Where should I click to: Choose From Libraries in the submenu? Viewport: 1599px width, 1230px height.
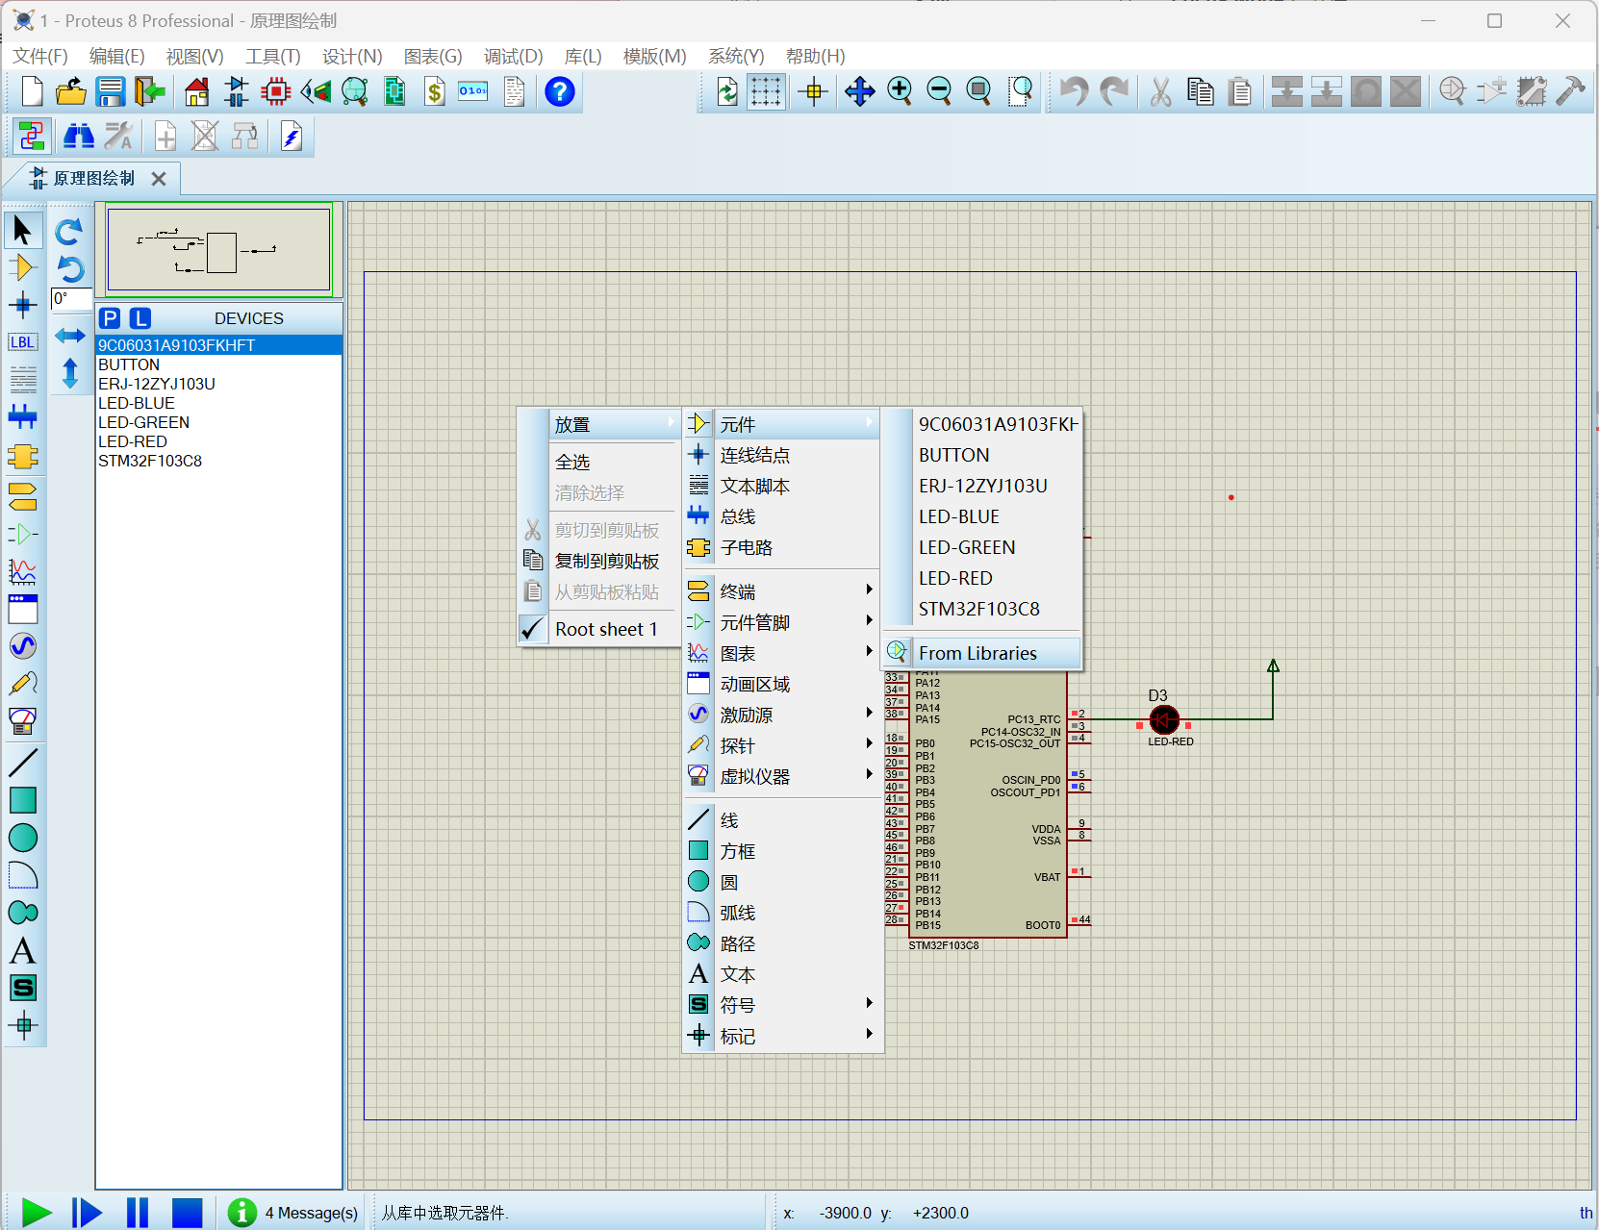[981, 653]
